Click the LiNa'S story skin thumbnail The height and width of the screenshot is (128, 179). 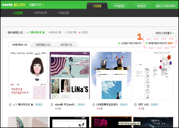tap(70, 75)
